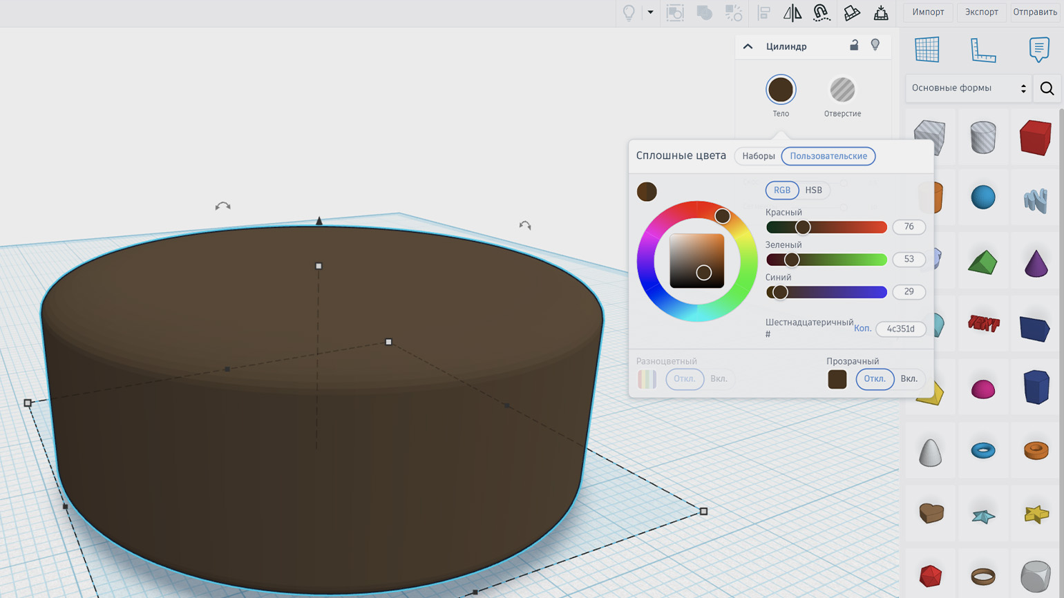Viewport: 1064px width, 598px height.
Task: Turn on Прозрачный with Вкл. button
Action: 909,379
